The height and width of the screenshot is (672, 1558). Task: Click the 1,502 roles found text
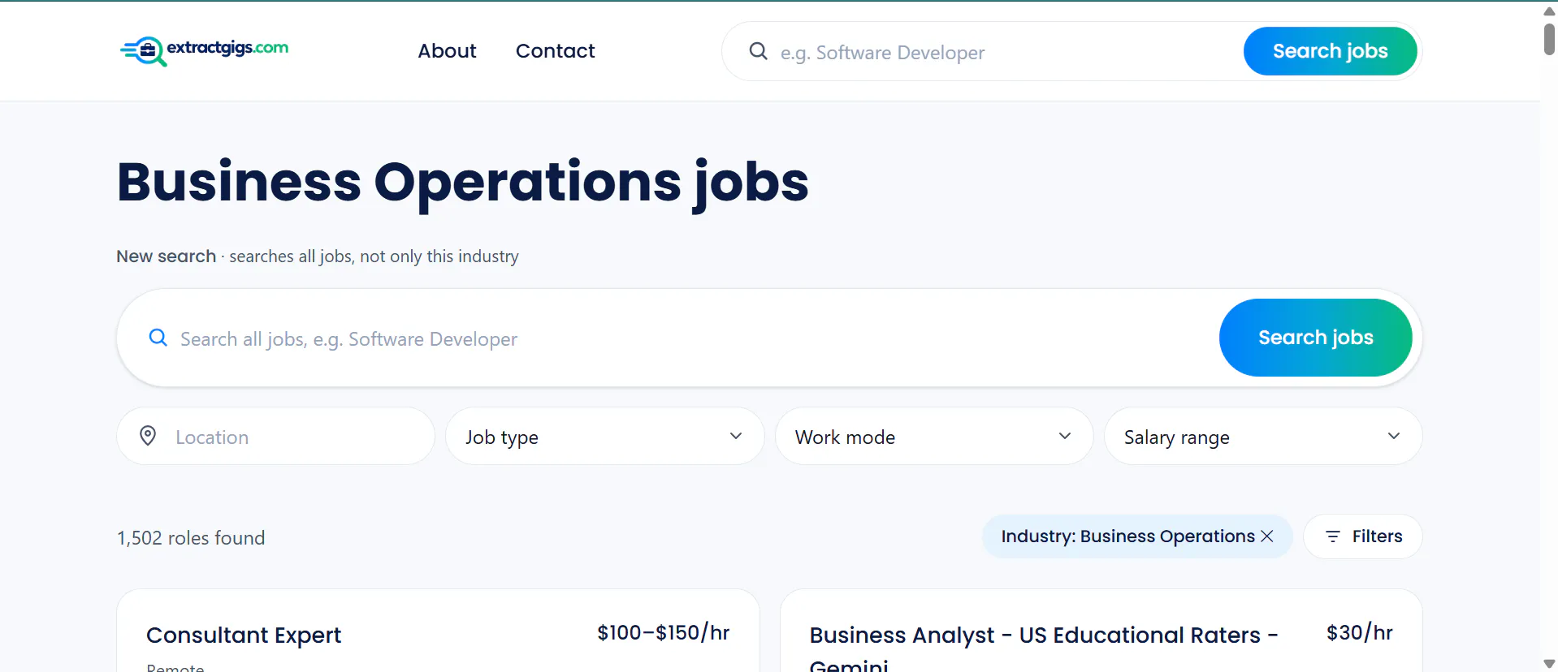(x=191, y=538)
